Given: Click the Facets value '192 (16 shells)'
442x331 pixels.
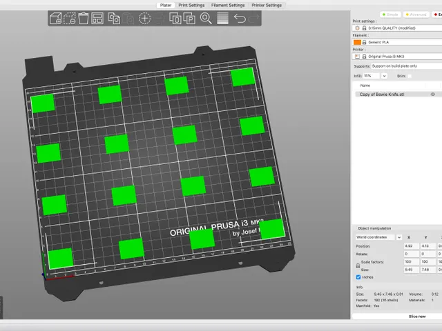Looking at the screenshot, I should [x=386, y=300].
